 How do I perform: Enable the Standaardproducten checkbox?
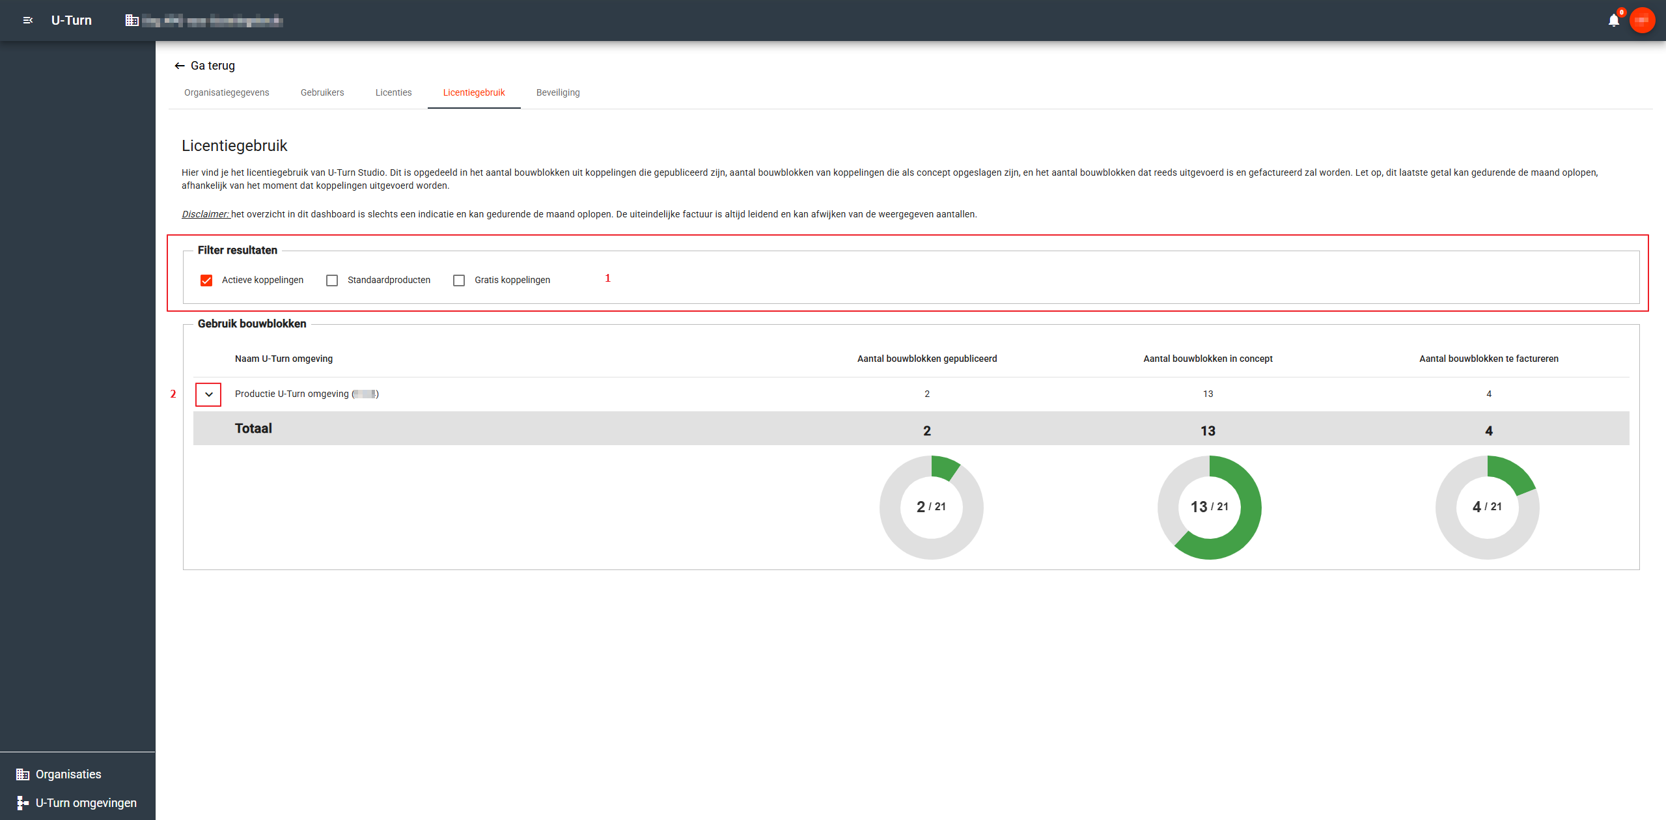[332, 280]
